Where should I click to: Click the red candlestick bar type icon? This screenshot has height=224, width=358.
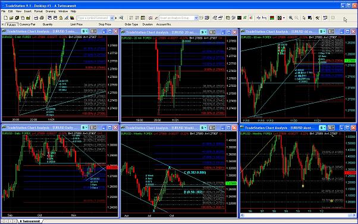coord(251,18)
